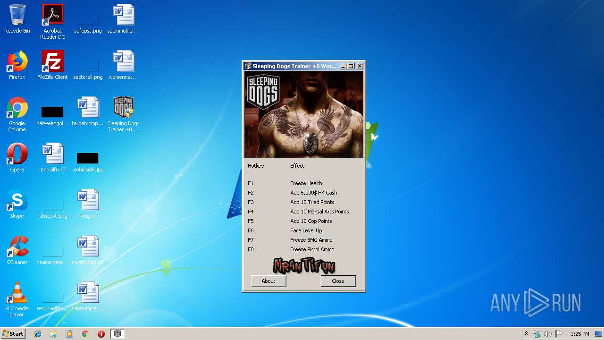The height and width of the screenshot is (340, 604).
Task: Maximize the Sleeping Dogs Trainer window
Action: (x=351, y=66)
